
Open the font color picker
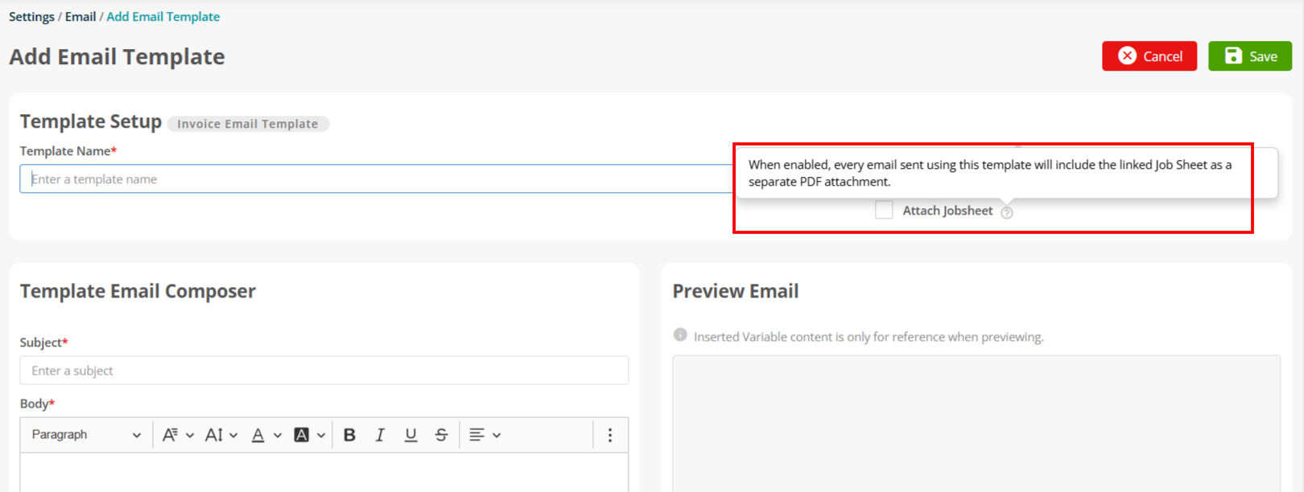point(266,435)
